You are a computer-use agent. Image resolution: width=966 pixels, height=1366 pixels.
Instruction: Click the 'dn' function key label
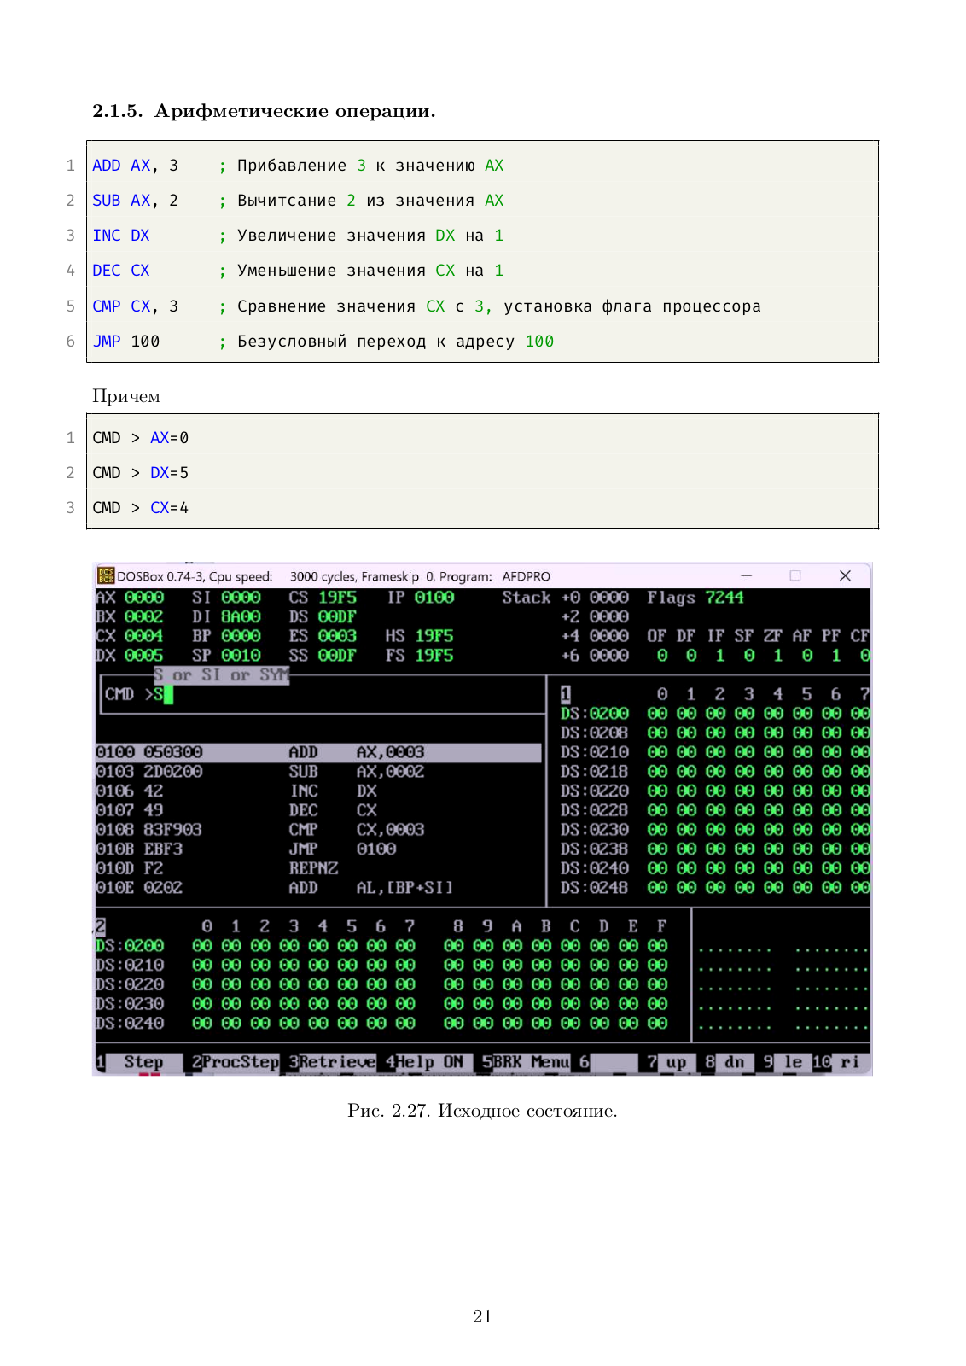[734, 1062]
